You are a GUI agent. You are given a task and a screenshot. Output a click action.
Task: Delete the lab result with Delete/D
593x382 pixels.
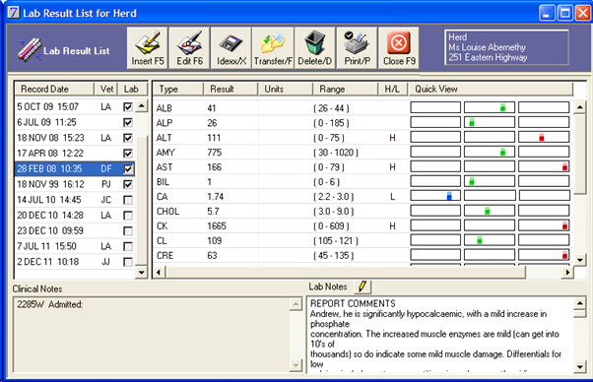(315, 47)
